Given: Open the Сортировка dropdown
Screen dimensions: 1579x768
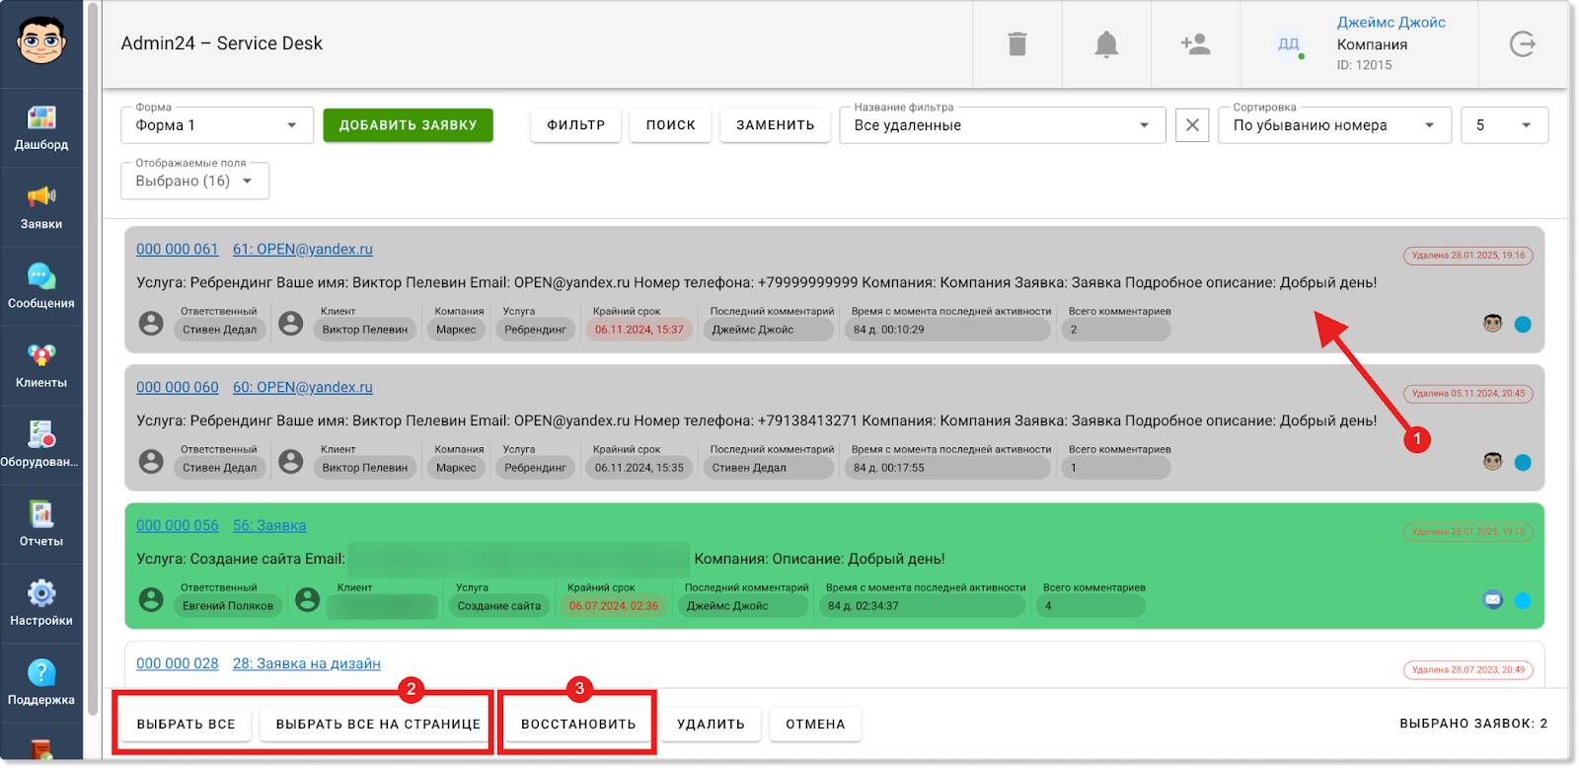Looking at the screenshot, I should 1334,125.
